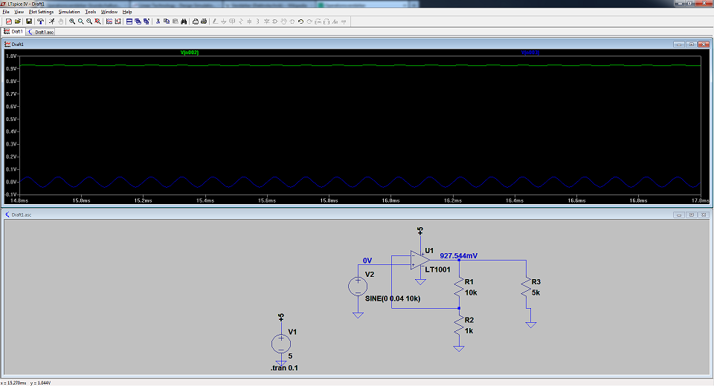The image size is (714, 386).
Task: Cut selection with scissors icon
Action: coord(158,22)
